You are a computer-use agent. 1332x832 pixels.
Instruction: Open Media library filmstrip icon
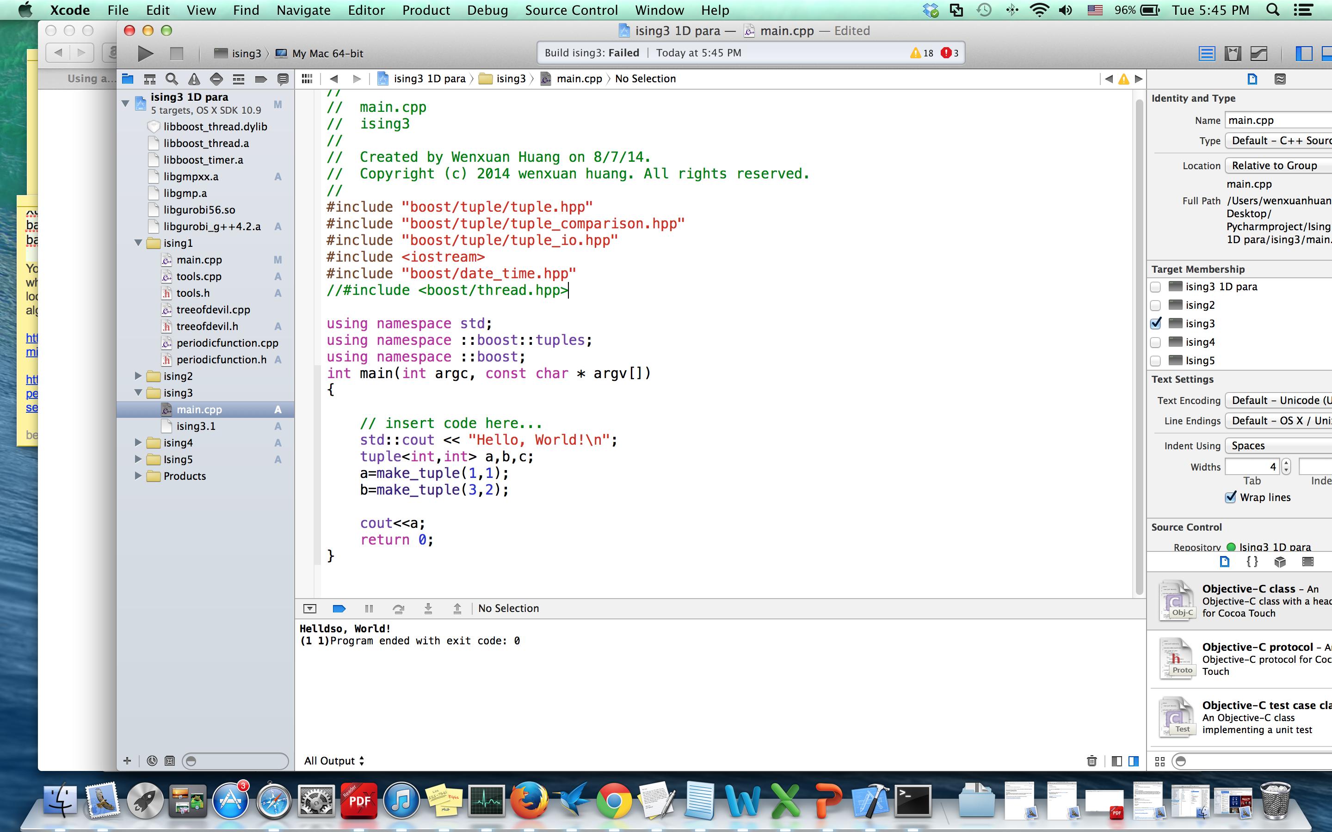tap(1308, 562)
